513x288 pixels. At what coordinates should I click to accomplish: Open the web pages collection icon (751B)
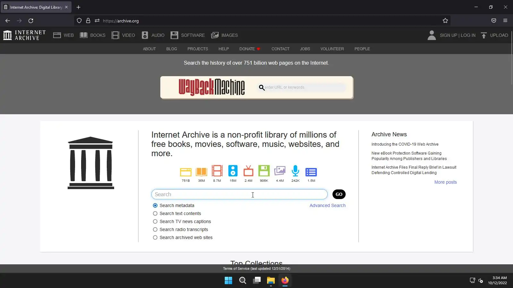186,172
